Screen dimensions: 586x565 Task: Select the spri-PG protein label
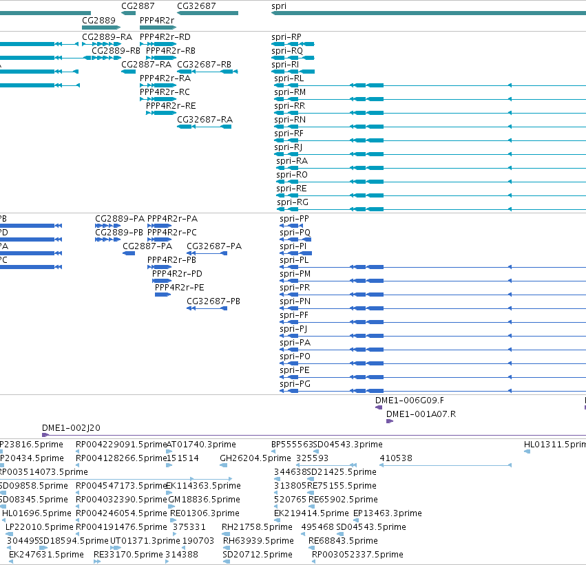(x=295, y=384)
